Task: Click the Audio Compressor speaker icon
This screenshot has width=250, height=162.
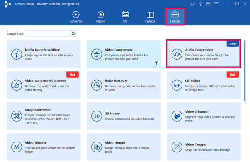Action: pyautogui.click(x=177, y=54)
